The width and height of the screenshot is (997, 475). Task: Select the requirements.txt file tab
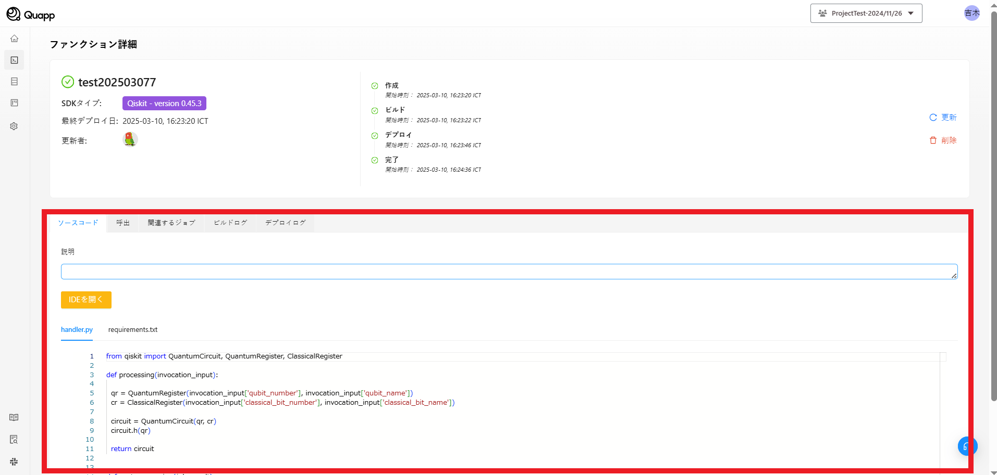pos(132,330)
